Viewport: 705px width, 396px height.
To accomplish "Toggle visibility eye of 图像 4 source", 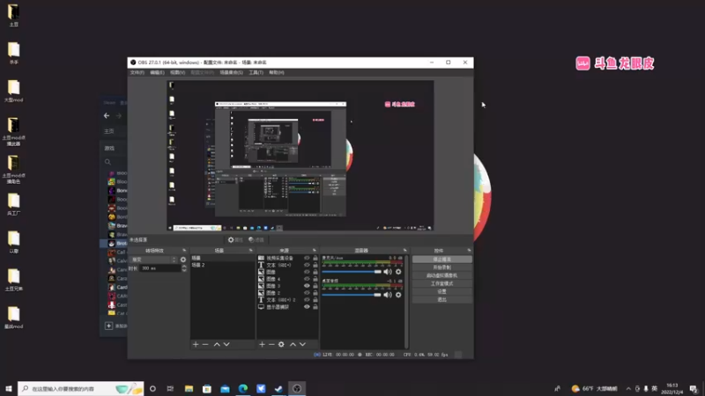I will click(307, 279).
